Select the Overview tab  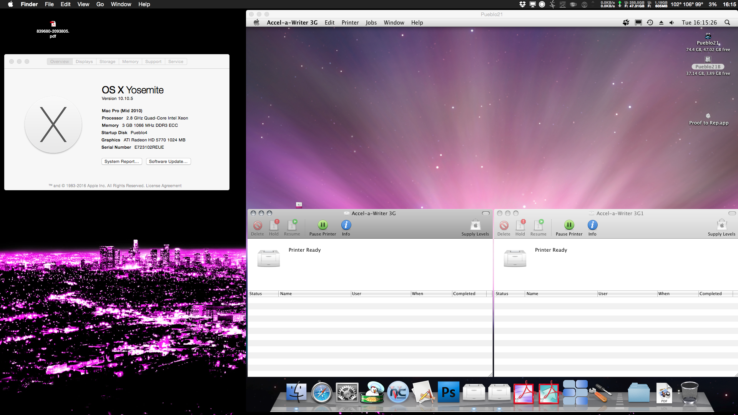(x=60, y=61)
